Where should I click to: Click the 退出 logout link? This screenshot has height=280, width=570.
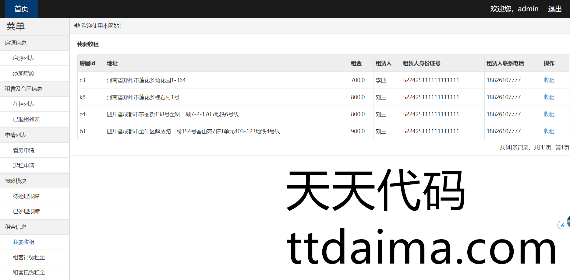pos(554,9)
